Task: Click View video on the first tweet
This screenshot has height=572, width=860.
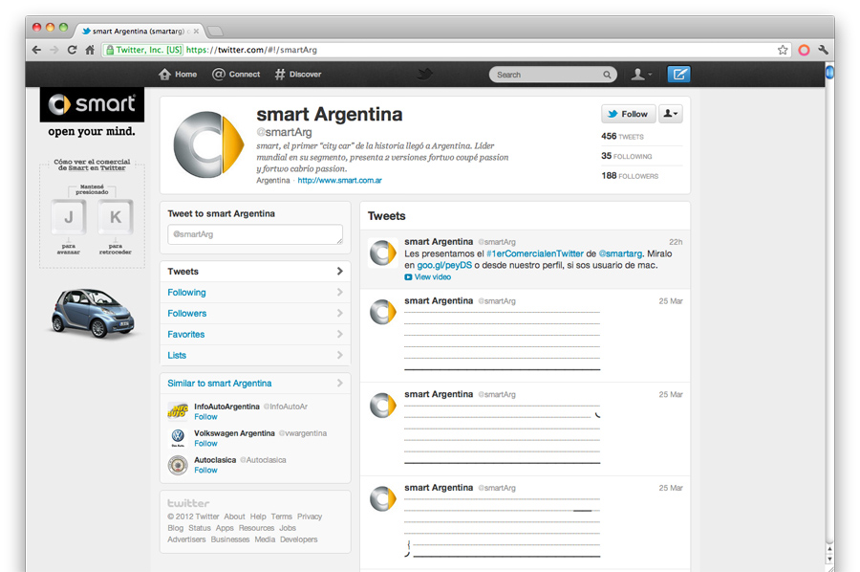Action: coord(428,277)
